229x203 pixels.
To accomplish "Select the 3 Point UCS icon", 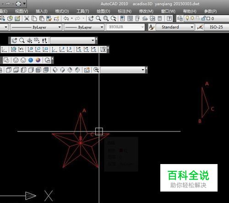I will coord(69,49).
